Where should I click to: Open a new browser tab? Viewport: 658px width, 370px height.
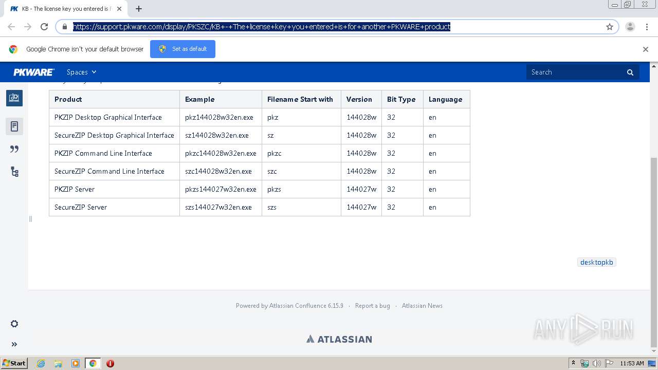tap(139, 9)
